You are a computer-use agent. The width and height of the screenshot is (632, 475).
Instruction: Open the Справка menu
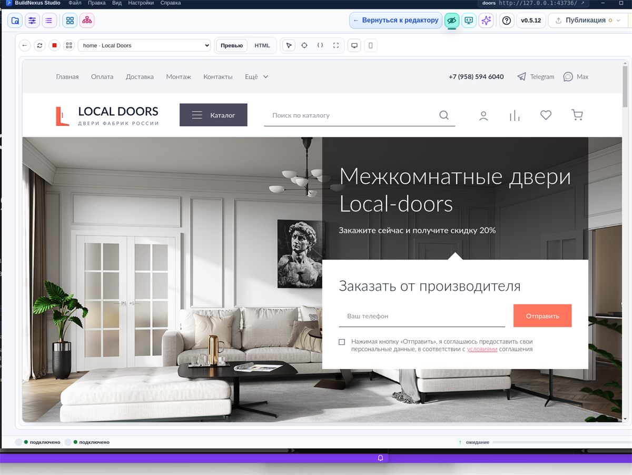point(170,3)
